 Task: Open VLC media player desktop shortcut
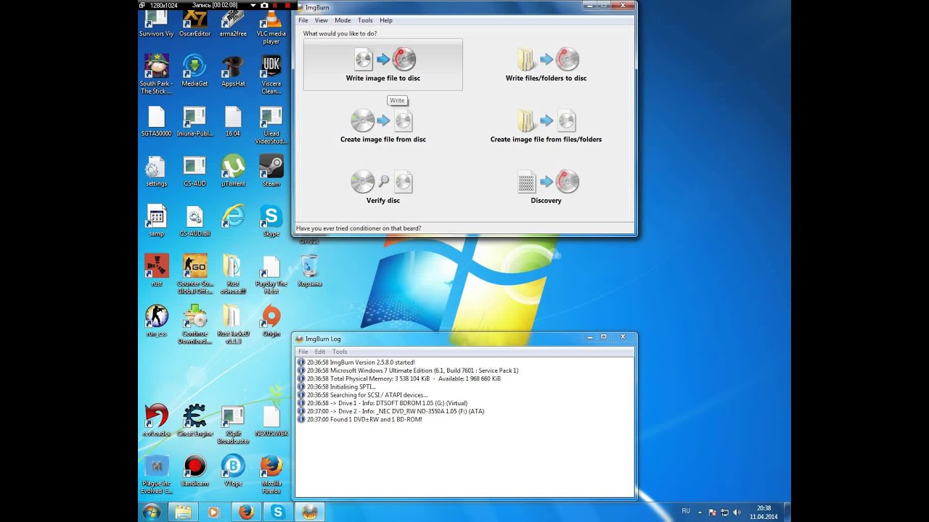tap(271, 26)
